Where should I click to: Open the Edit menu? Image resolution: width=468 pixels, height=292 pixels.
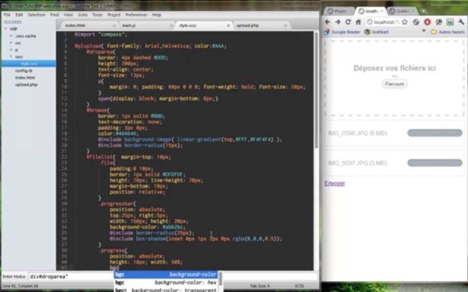[19, 15]
